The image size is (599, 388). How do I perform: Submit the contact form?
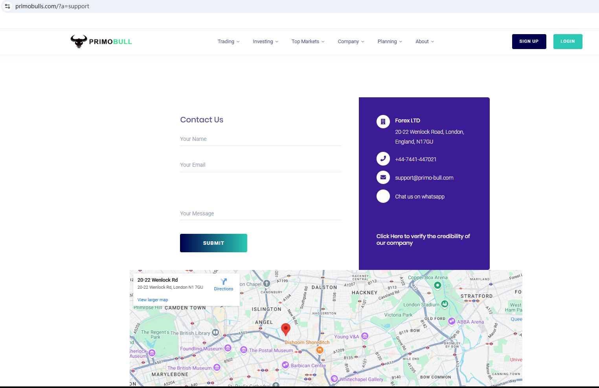click(213, 243)
